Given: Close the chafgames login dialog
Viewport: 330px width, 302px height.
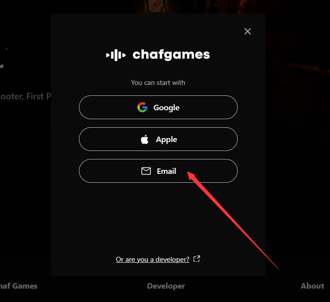Looking at the screenshot, I should [x=248, y=31].
